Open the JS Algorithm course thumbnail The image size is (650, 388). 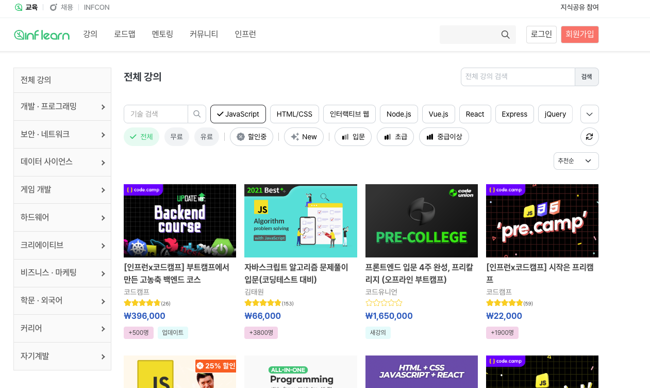pyautogui.click(x=301, y=221)
